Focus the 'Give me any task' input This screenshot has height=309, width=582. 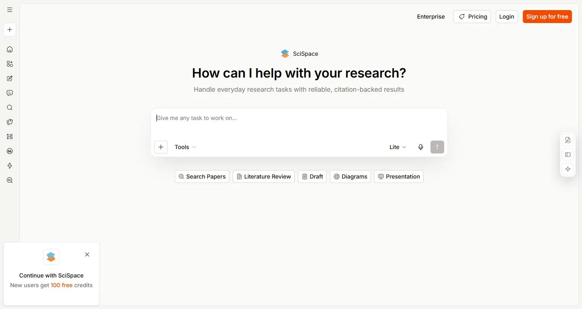pyautogui.click(x=299, y=123)
